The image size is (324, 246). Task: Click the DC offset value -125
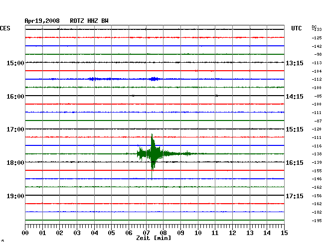317,38
